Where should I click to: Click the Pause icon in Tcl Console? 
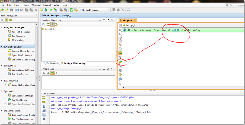(x=44, y=106)
